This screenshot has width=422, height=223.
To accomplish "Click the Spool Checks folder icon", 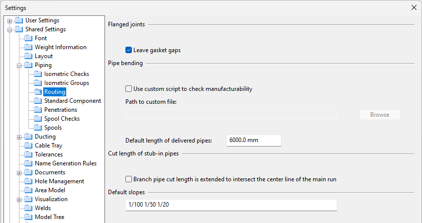I will point(38,119).
